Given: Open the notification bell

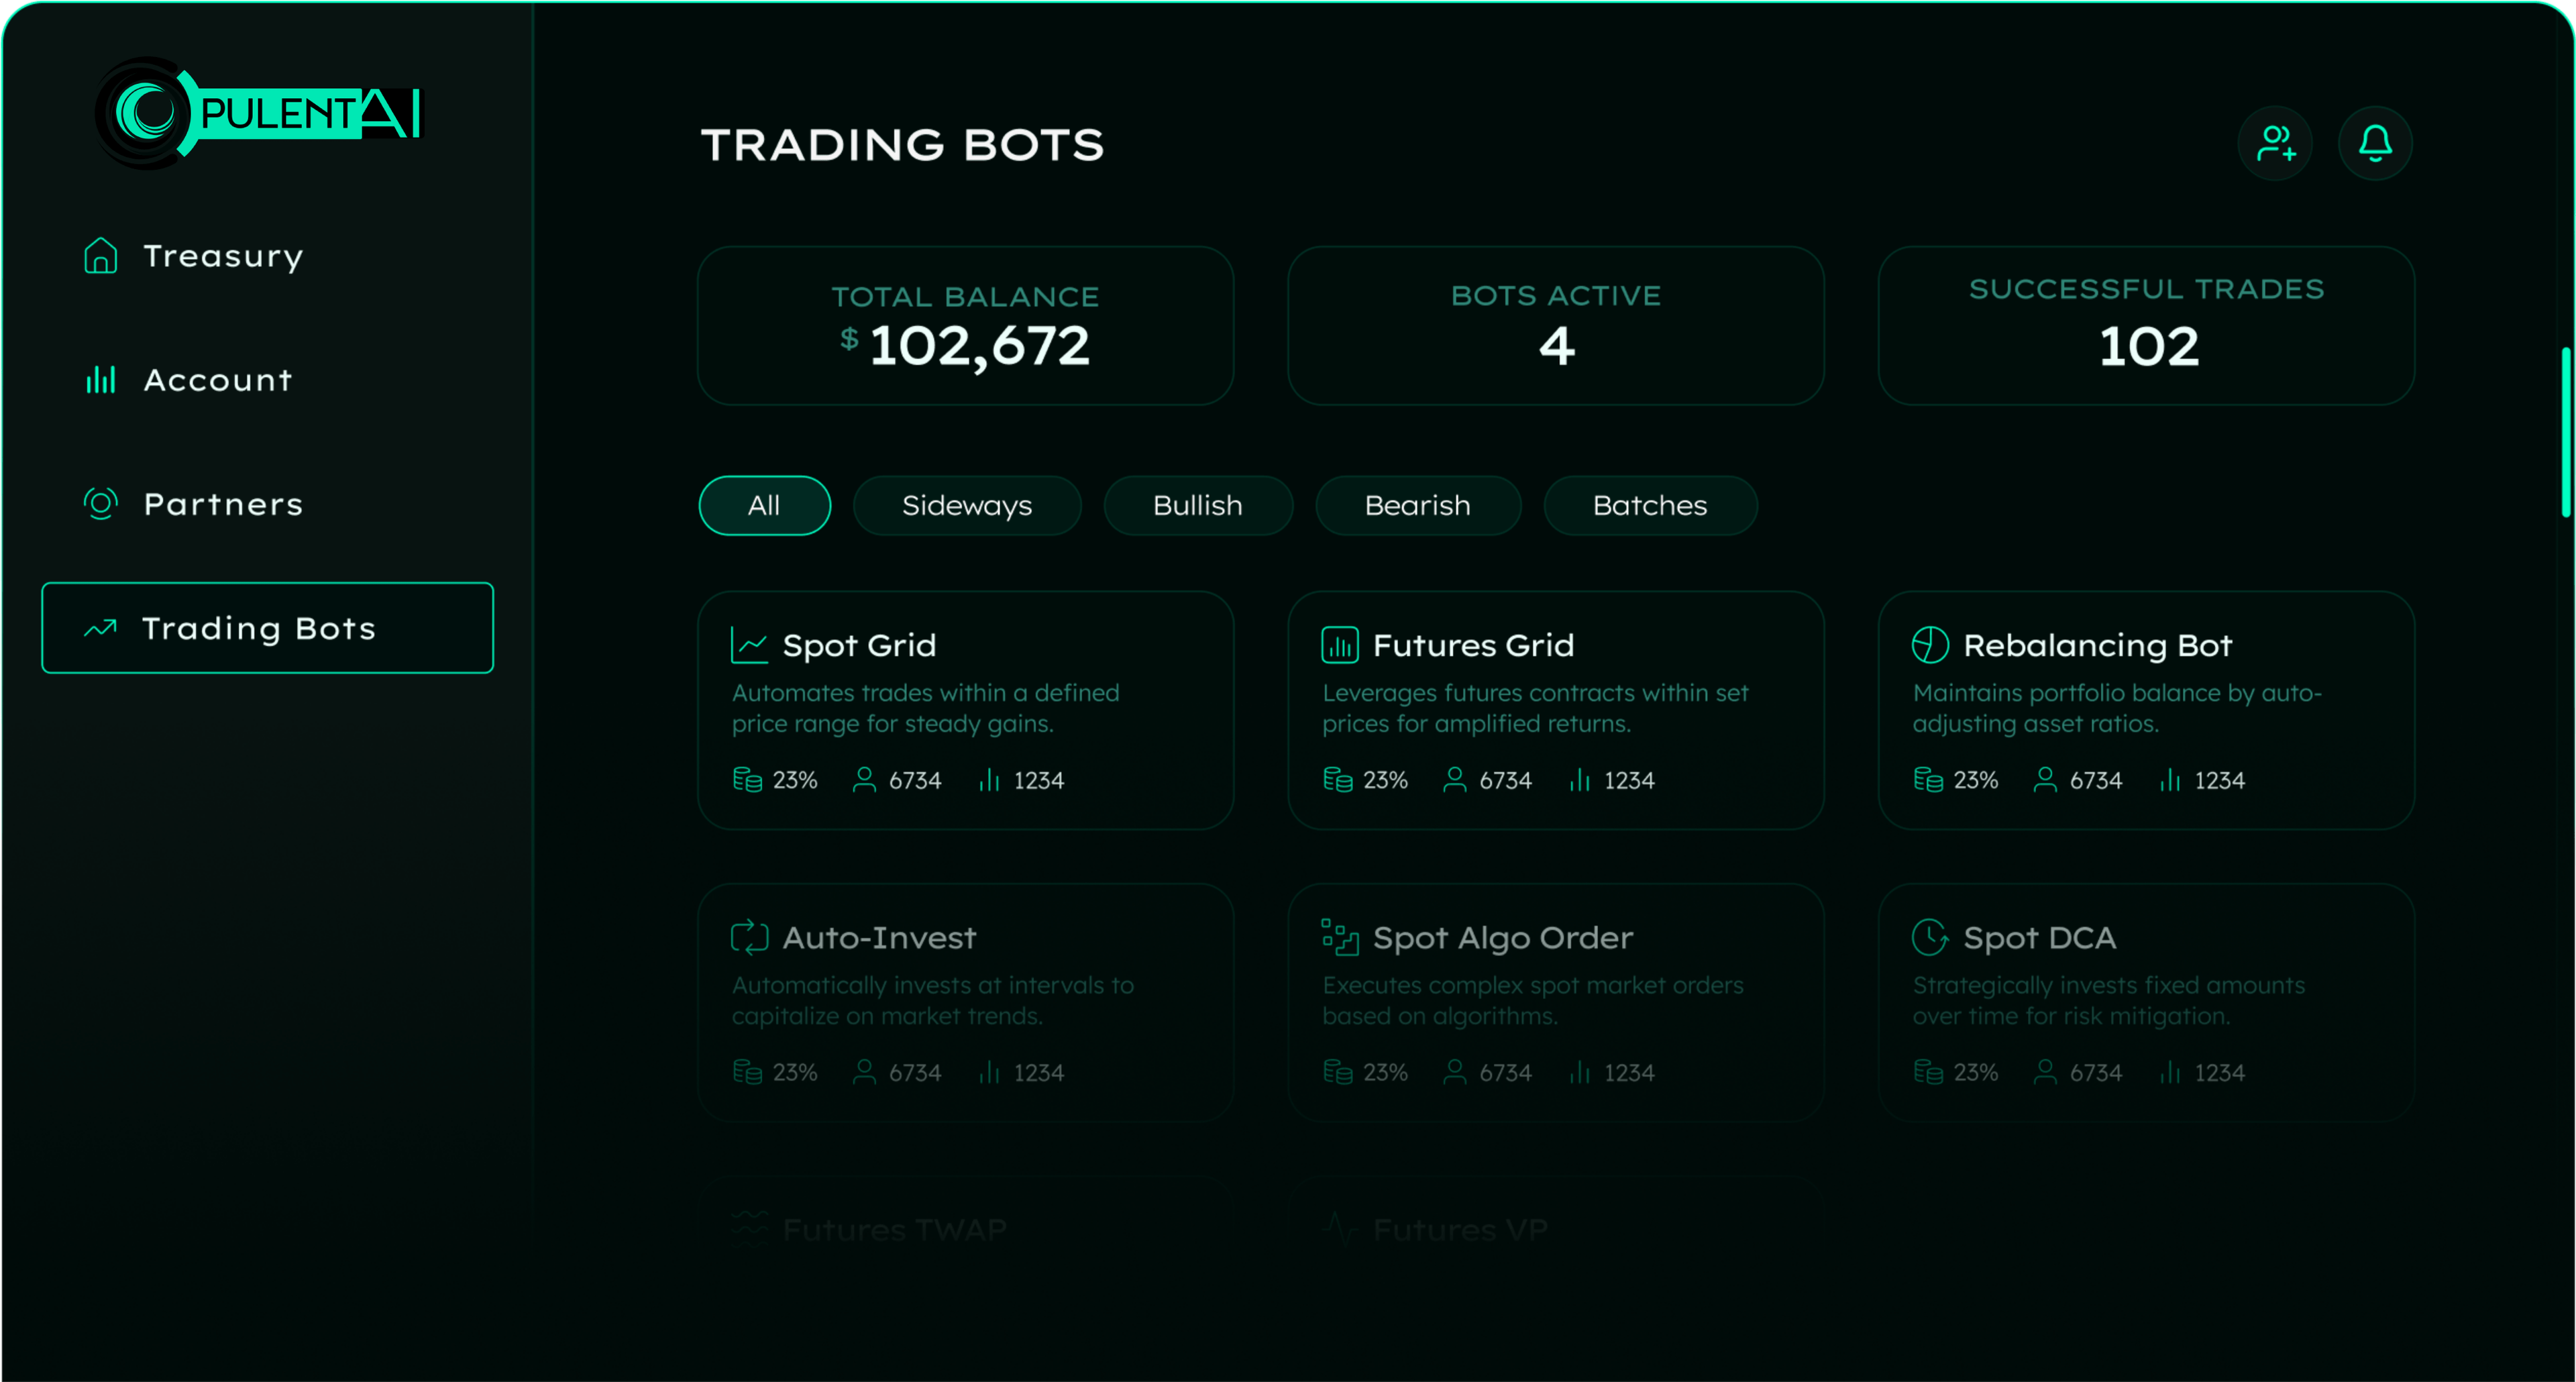Looking at the screenshot, I should 2375,143.
